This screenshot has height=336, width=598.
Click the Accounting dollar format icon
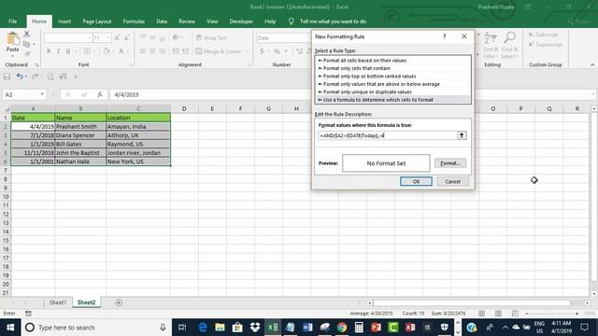coord(262,51)
